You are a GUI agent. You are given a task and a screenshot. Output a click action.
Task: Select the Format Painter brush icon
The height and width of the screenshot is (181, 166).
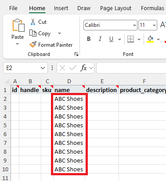[33, 44]
